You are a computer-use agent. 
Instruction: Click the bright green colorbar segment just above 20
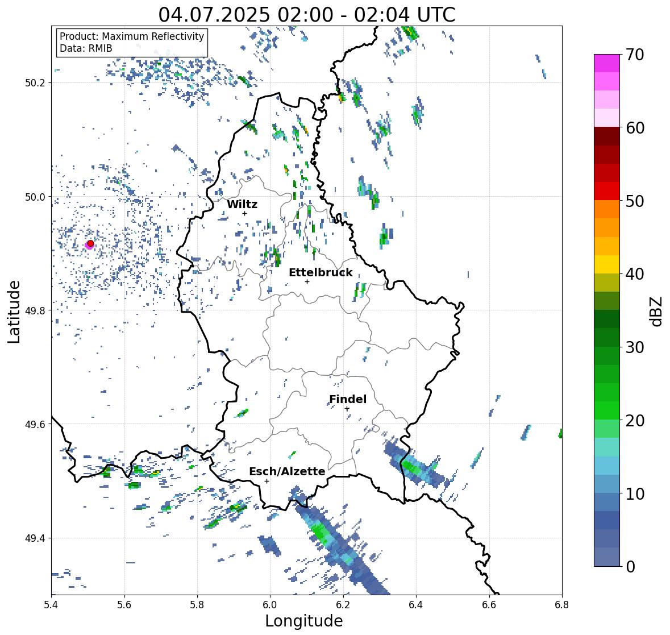[x=607, y=410]
